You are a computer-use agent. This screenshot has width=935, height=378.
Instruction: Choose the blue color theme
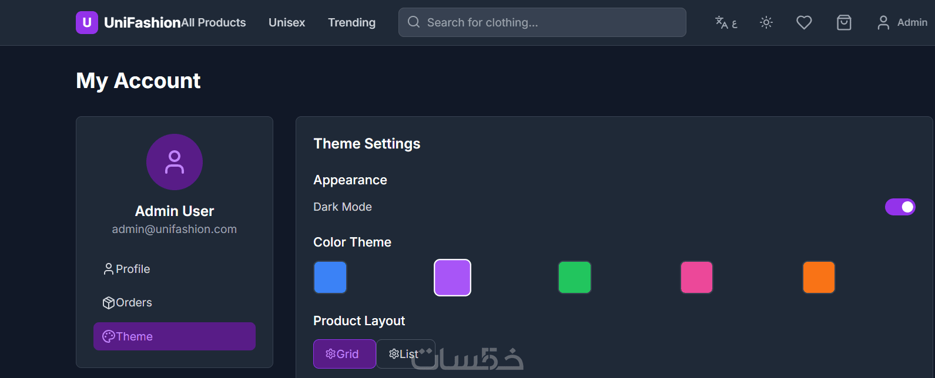[330, 278]
